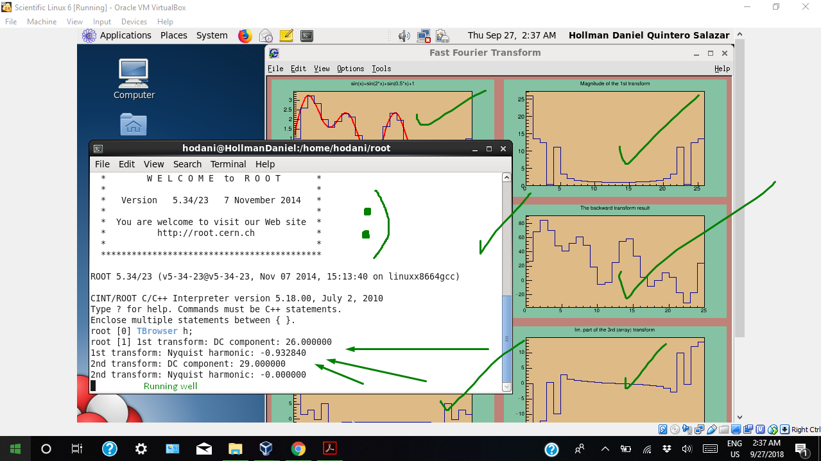Image resolution: width=821 pixels, height=461 pixels.
Task: Open Tools menu in Fast Fourier Transform window
Action: point(381,69)
